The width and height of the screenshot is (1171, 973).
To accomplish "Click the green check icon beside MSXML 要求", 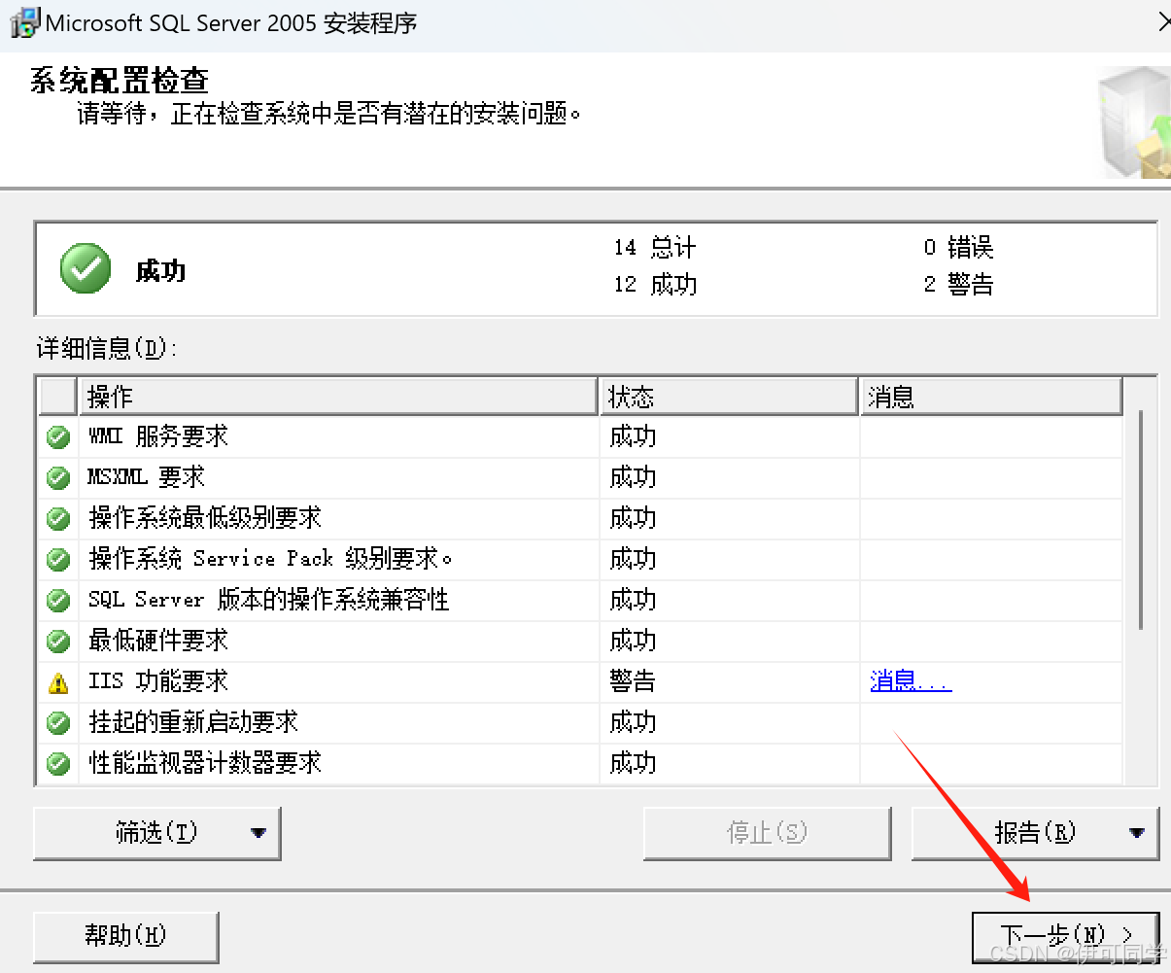I will [x=58, y=478].
